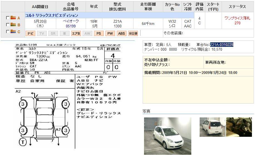Open the rear view car thumbnail
The width and height of the screenshot is (255, 157).
[x=212, y=127]
